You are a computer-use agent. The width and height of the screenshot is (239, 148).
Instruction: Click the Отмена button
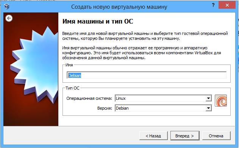click(216, 135)
